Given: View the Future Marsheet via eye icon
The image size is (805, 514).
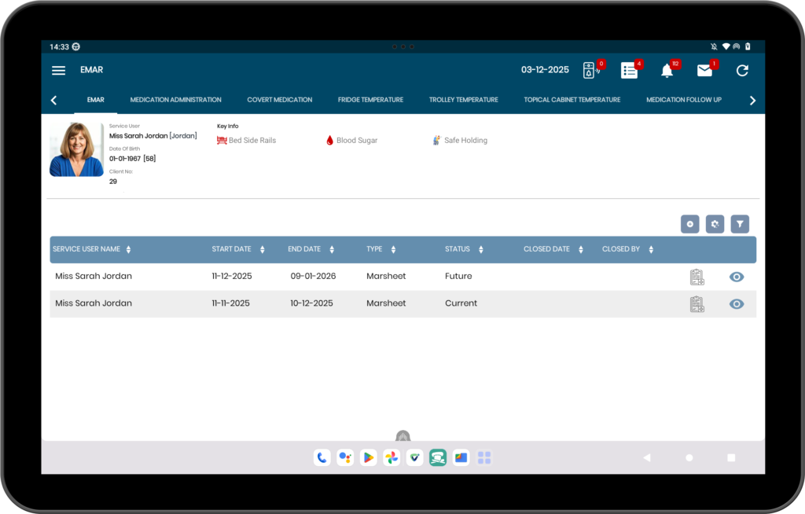Looking at the screenshot, I should [737, 277].
